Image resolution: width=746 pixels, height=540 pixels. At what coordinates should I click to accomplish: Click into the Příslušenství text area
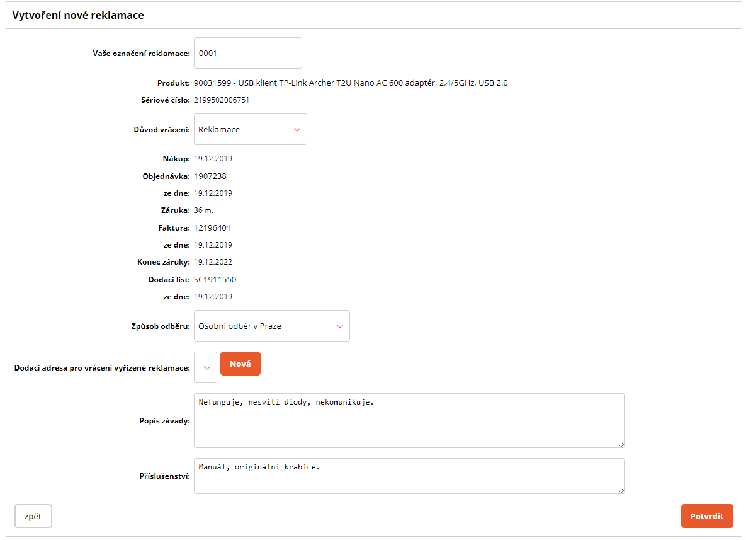[409, 476]
